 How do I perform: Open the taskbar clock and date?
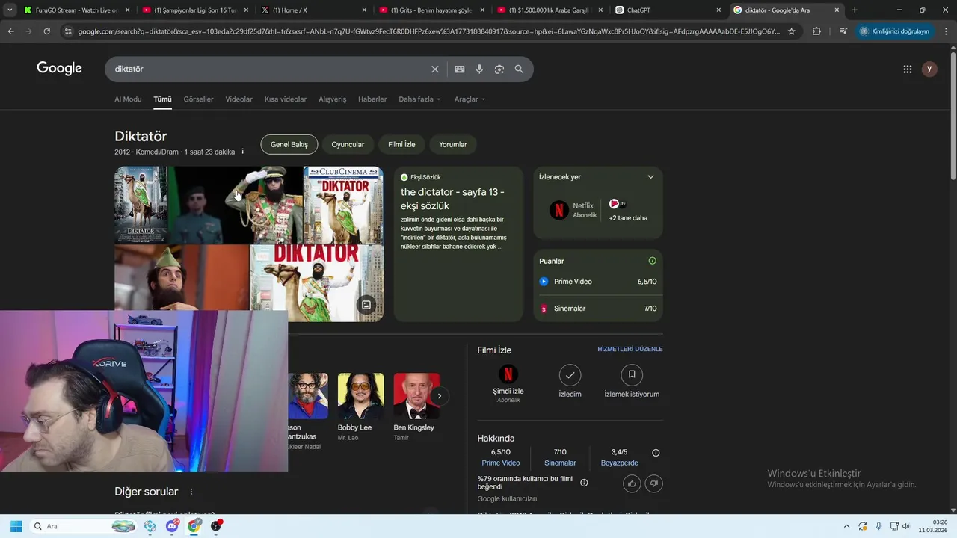[x=933, y=526]
